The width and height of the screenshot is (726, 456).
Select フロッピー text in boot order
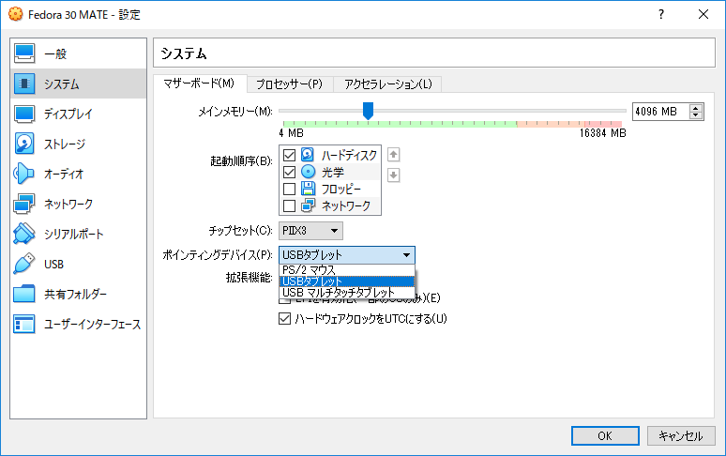[341, 189]
